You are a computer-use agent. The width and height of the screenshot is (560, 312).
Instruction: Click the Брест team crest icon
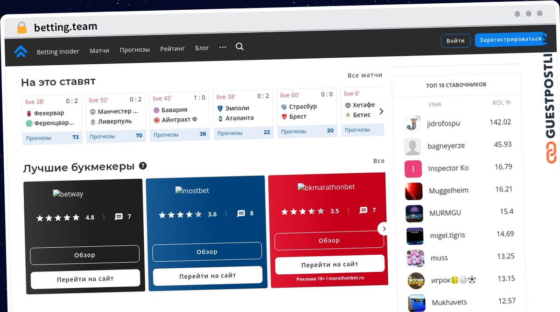coord(284,117)
